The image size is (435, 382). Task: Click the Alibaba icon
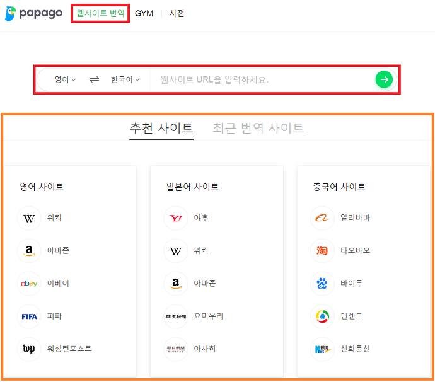coord(322,218)
